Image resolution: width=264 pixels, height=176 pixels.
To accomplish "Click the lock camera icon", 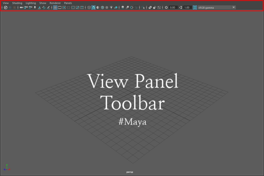I will 26,7.
